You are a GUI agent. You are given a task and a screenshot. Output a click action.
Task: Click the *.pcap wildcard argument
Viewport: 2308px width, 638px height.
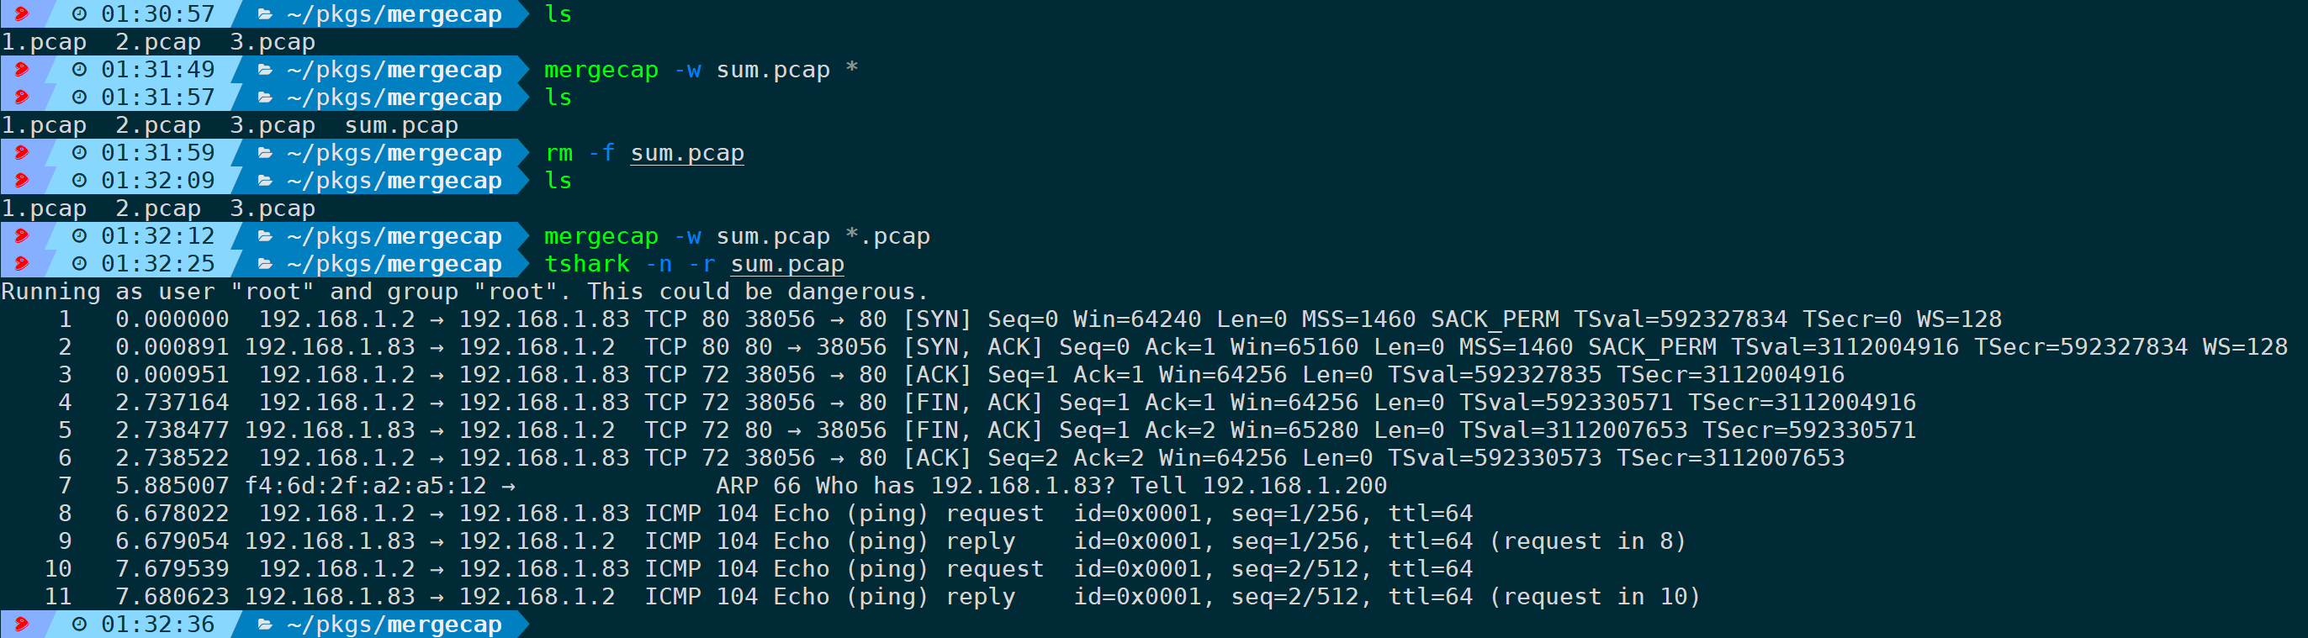tap(888, 237)
